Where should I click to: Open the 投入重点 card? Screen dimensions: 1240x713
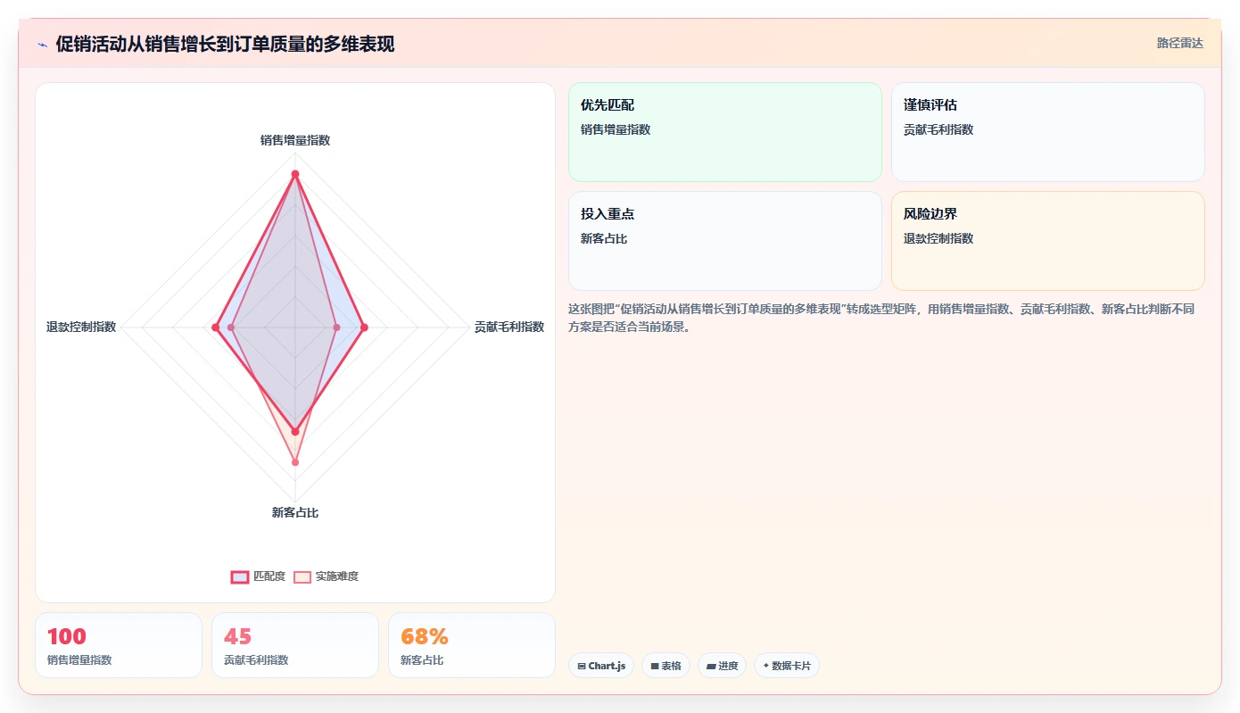[724, 241]
